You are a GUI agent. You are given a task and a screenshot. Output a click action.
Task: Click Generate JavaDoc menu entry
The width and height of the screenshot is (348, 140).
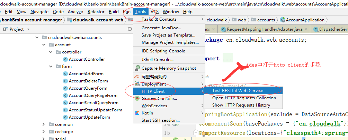coord(161,28)
